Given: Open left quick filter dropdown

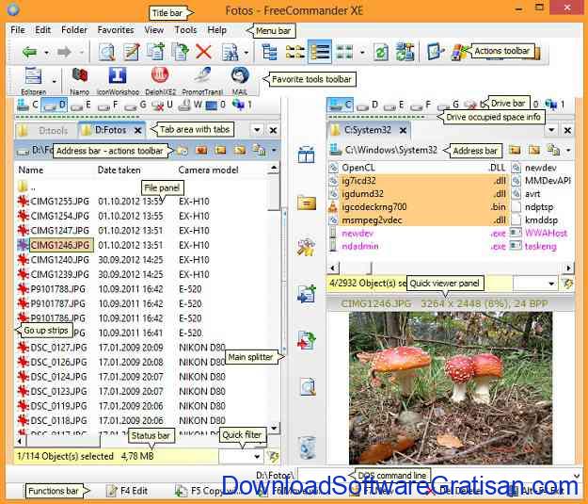Looking at the screenshot, I should pyautogui.click(x=257, y=457).
